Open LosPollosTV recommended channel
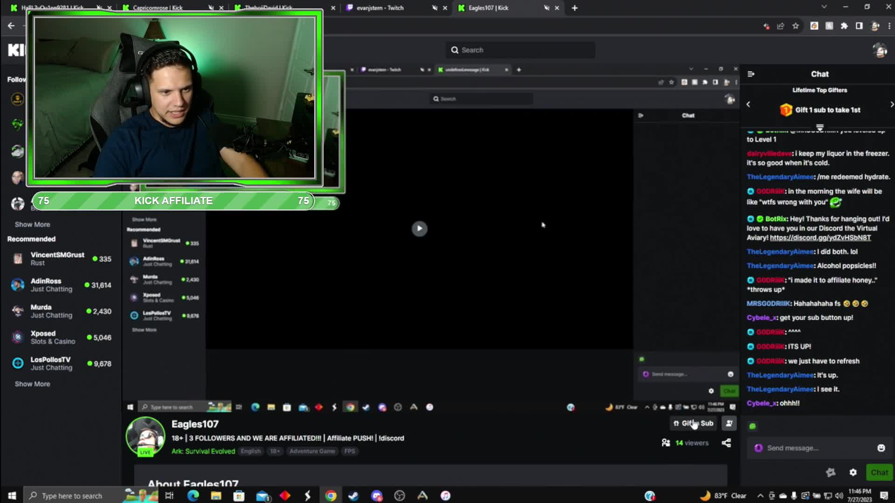The image size is (895, 503). click(x=61, y=363)
